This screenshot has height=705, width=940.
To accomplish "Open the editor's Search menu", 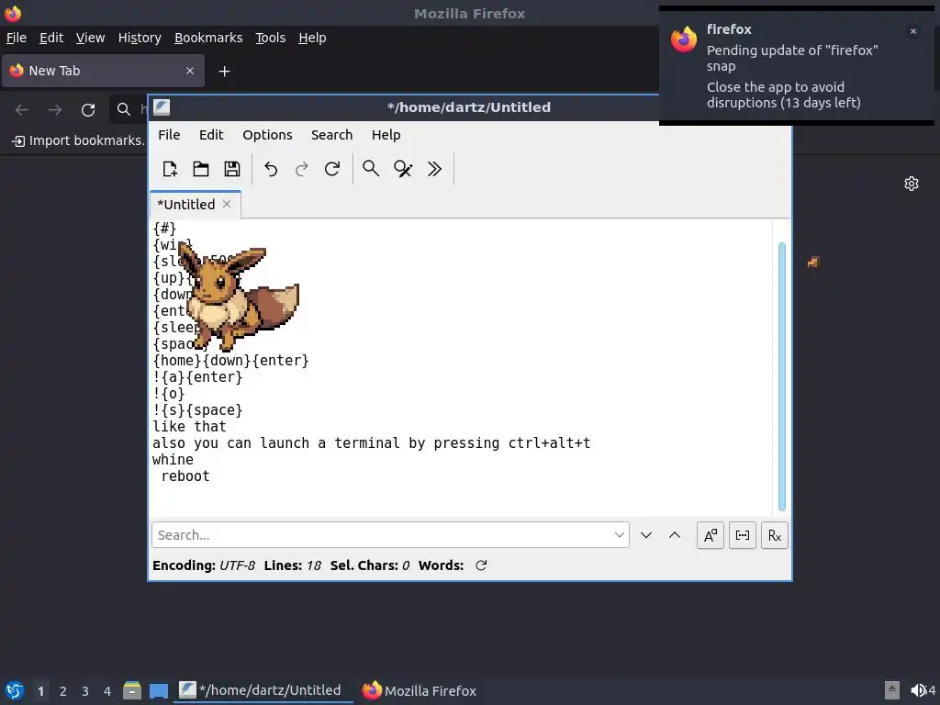I will tap(331, 135).
